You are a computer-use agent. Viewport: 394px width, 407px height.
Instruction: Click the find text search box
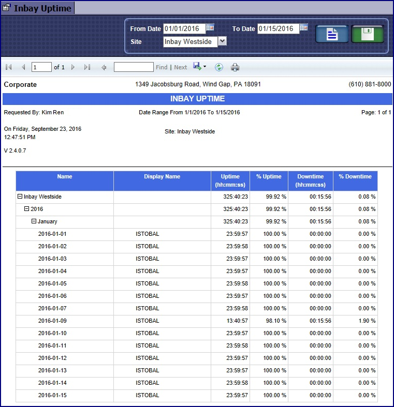134,67
